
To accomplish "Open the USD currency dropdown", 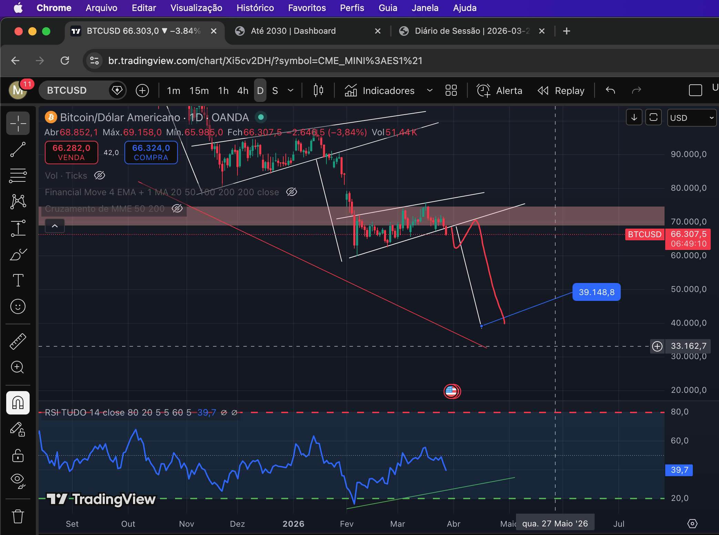I will point(691,118).
